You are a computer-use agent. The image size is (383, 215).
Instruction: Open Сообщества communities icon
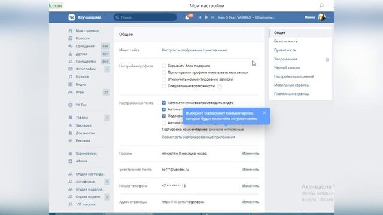71,62
